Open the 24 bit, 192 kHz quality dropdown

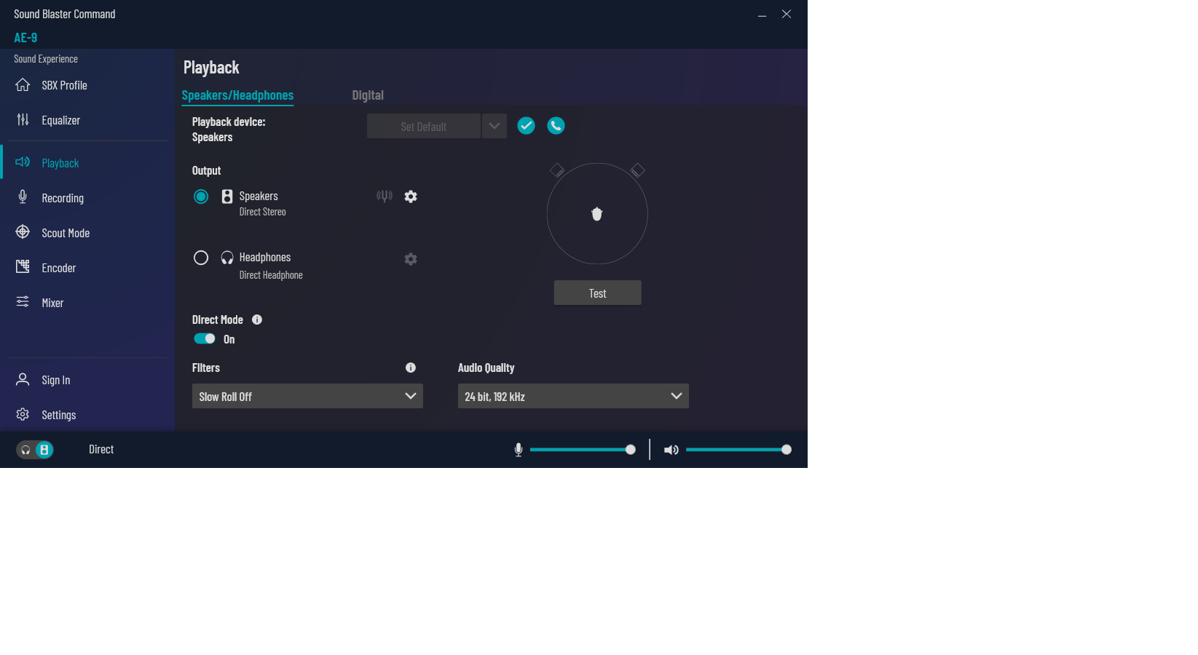573,396
